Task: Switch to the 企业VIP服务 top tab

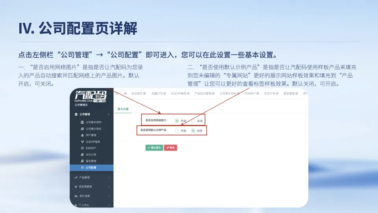Action: [x=178, y=93]
